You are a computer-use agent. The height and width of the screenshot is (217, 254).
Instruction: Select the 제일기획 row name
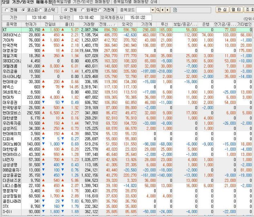(10, 56)
